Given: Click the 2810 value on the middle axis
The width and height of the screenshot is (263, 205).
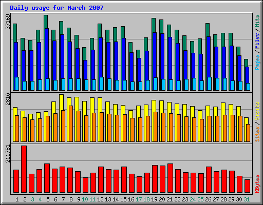Looking at the screenshot, I should point(8,99).
